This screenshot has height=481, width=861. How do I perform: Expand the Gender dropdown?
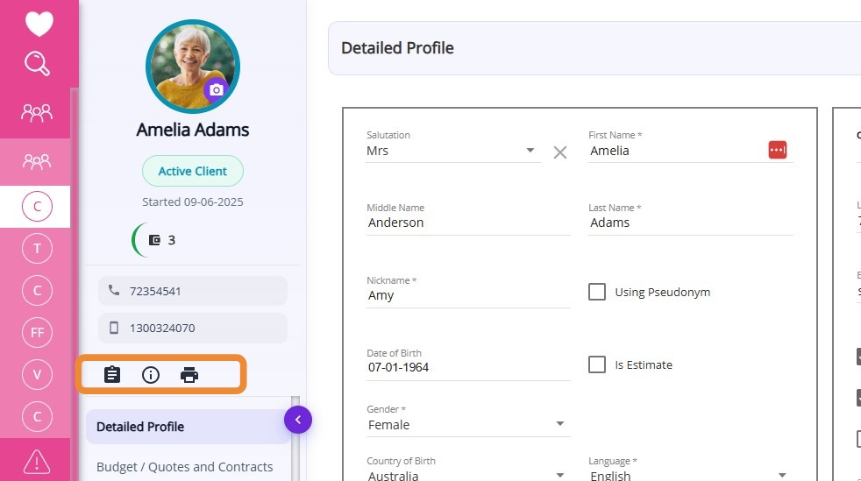pos(560,425)
